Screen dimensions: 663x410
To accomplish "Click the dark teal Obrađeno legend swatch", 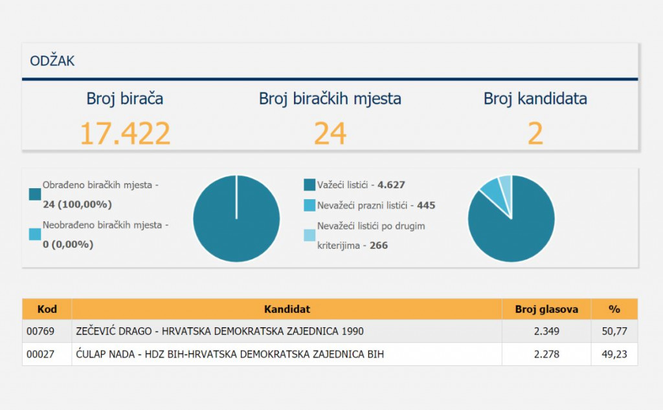I will [x=35, y=194].
